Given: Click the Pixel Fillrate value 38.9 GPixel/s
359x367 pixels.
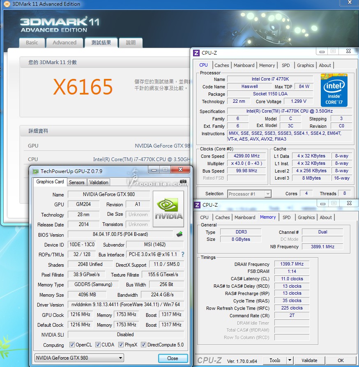Looking at the screenshot, I should tap(87, 275).
